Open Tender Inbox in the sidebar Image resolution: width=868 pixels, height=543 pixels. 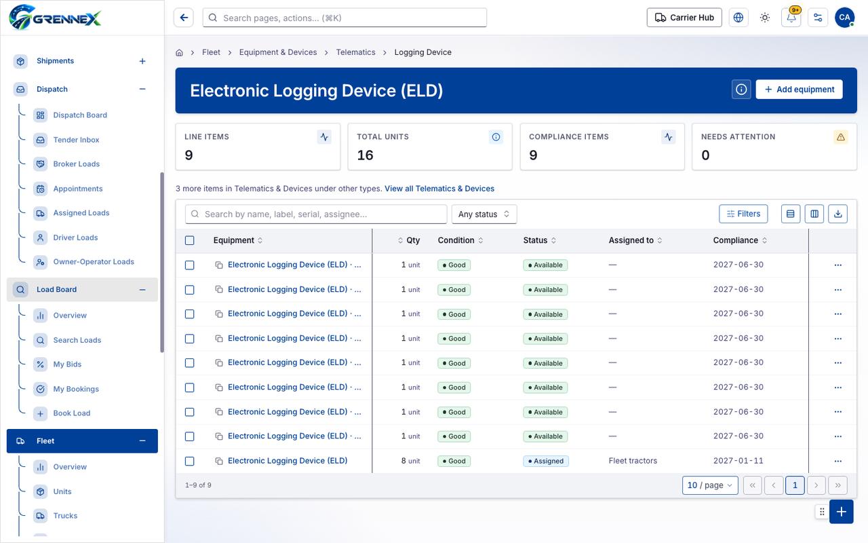coord(76,140)
